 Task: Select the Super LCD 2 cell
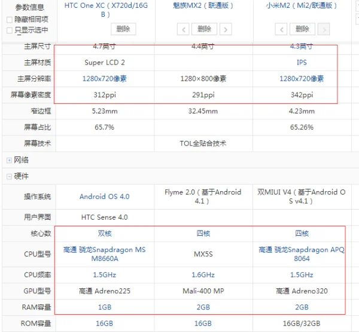coord(104,62)
